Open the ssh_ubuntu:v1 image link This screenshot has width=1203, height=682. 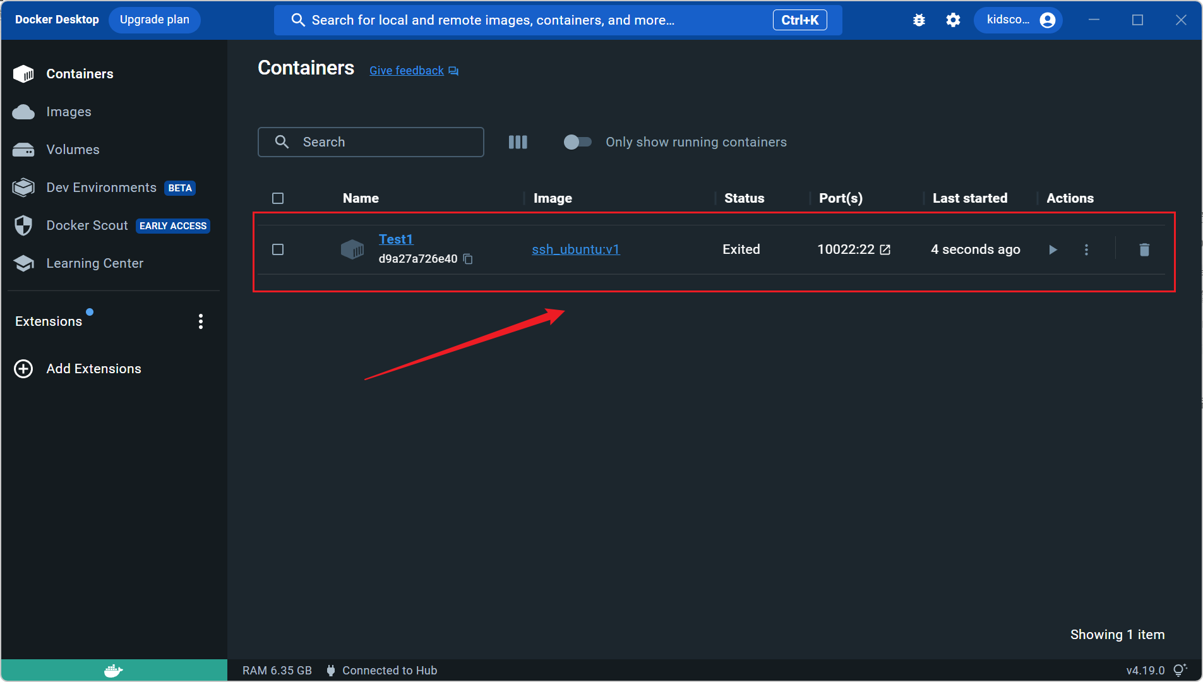[576, 249]
